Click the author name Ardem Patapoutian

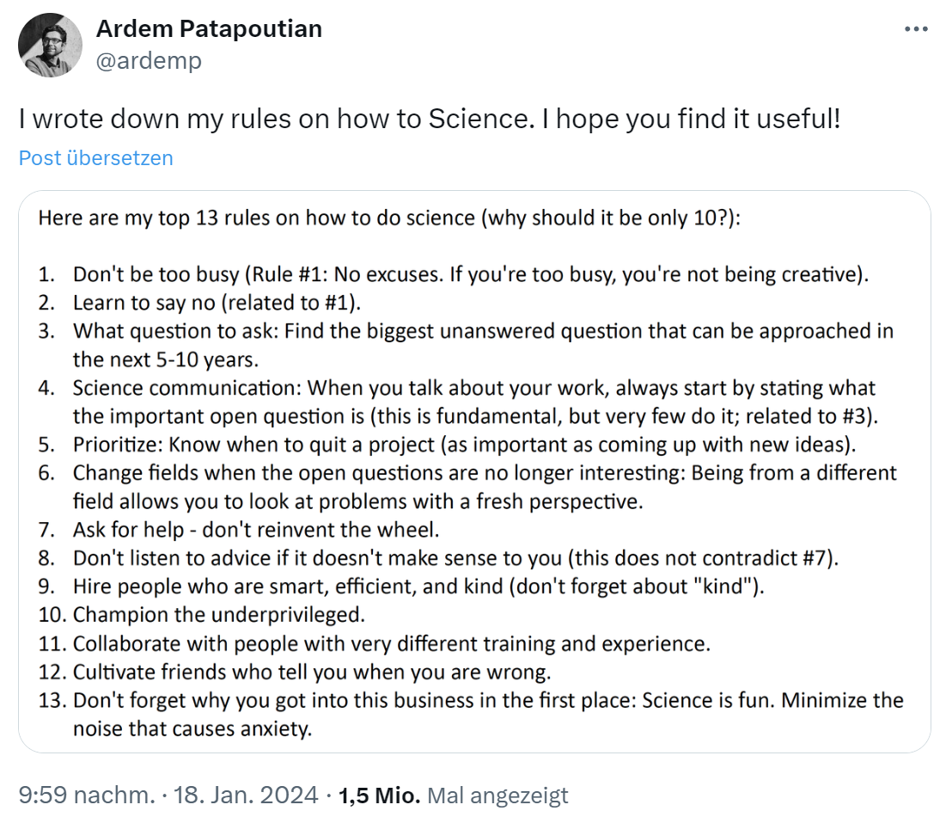pyautogui.click(x=209, y=28)
